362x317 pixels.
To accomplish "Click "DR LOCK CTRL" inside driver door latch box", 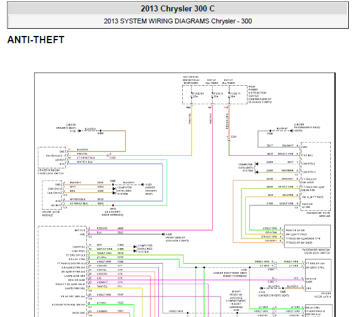I will 315,268.
